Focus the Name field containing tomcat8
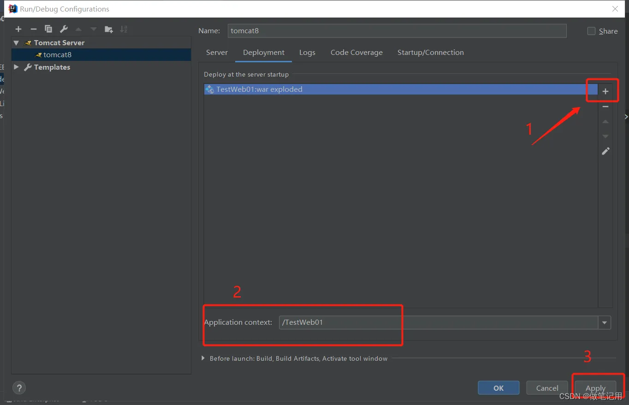The height and width of the screenshot is (405, 629). tap(397, 31)
